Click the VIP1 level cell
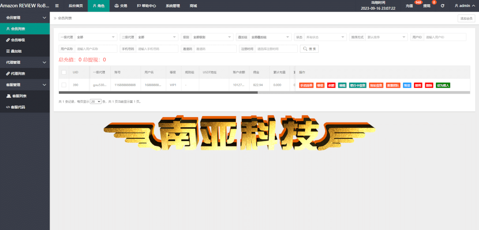The height and width of the screenshot is (230, 479). [173, 85]
